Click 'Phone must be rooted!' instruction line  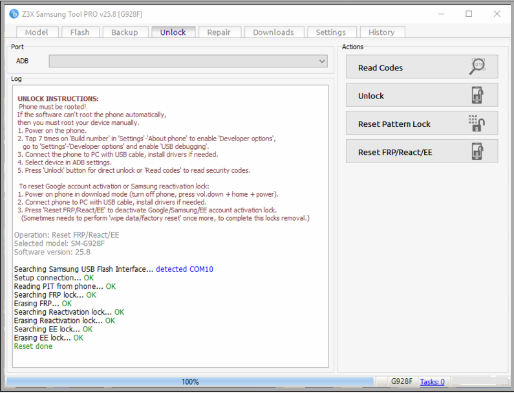point(52,107)
